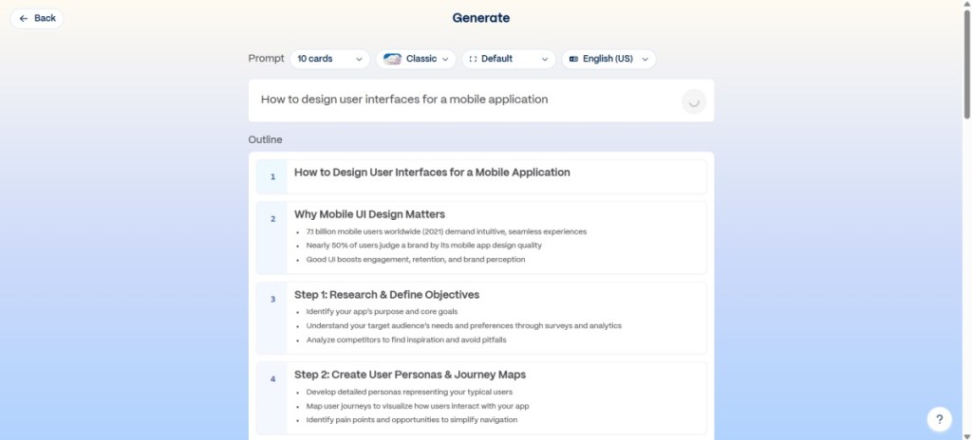Click the back arrow icon
Image resolution: width=972 pixels, height=440 pixels.
click(24, 19)
